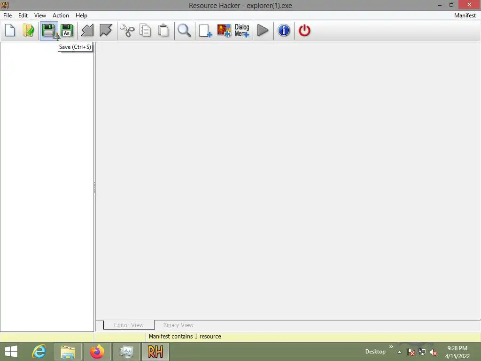The image size is (481, 361).
Task: Click the Save As floppy icon
Action: [67, 31]
